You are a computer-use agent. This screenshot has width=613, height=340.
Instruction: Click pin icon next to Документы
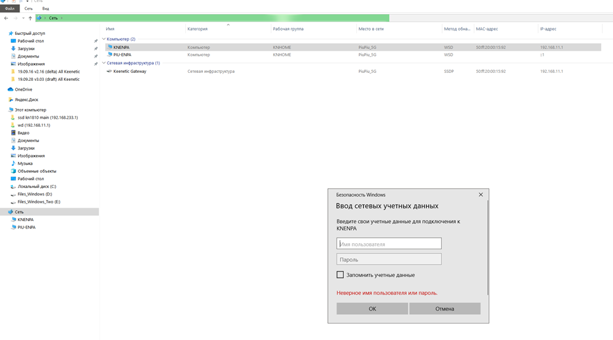[96, 56]
